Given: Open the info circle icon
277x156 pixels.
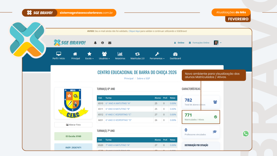Looking at the screenshot, I should click(x=103, y=43).
